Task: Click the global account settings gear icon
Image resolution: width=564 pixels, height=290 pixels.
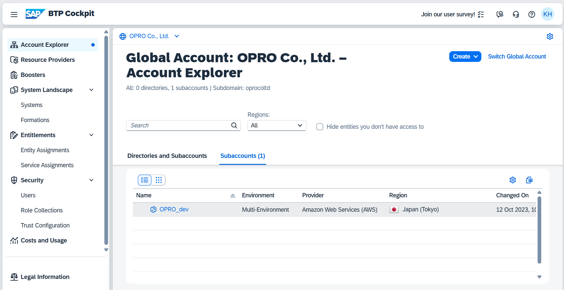Action: pyautogui.click(x=550, y=36)
